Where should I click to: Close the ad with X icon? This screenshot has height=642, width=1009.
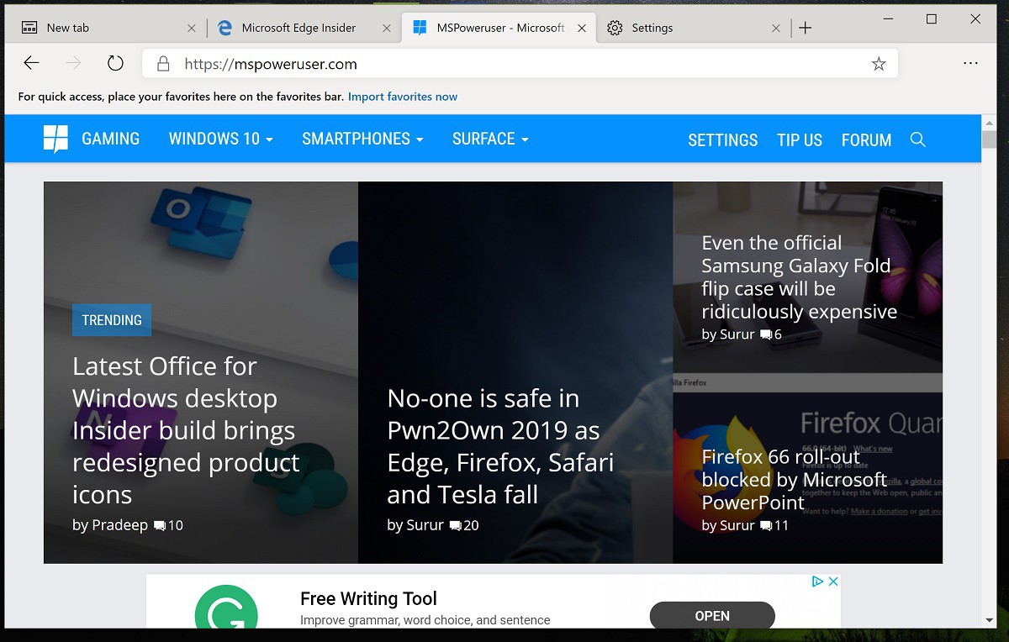(832, 581)
